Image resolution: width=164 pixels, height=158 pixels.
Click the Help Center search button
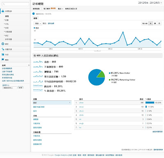pos(20,88)
